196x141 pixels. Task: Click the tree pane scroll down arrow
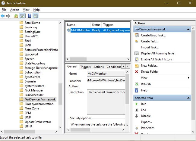tap(60, 127)
